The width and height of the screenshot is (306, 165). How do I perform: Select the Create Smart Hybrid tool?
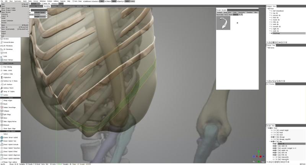coord(10,137)
